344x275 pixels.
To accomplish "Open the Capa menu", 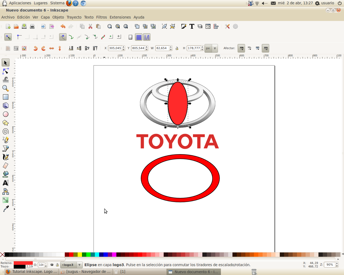I will click(x=45, y=17).
